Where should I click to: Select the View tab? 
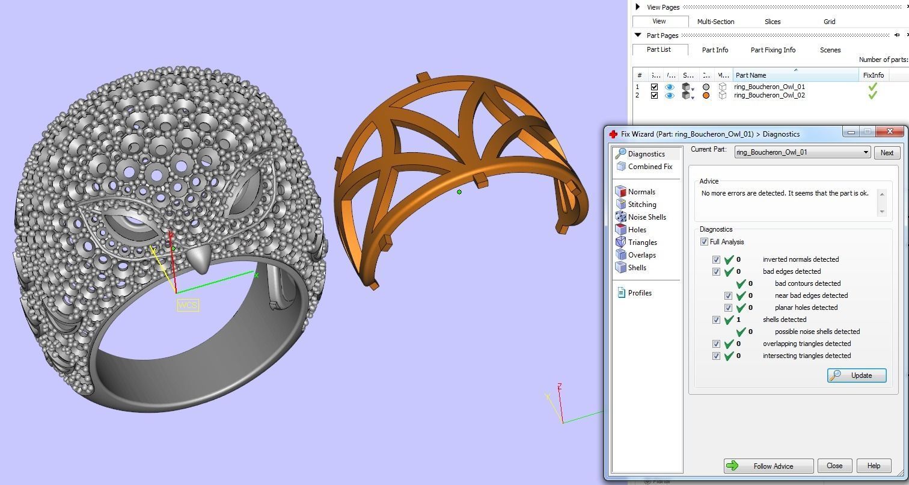(x=659, y=21)
